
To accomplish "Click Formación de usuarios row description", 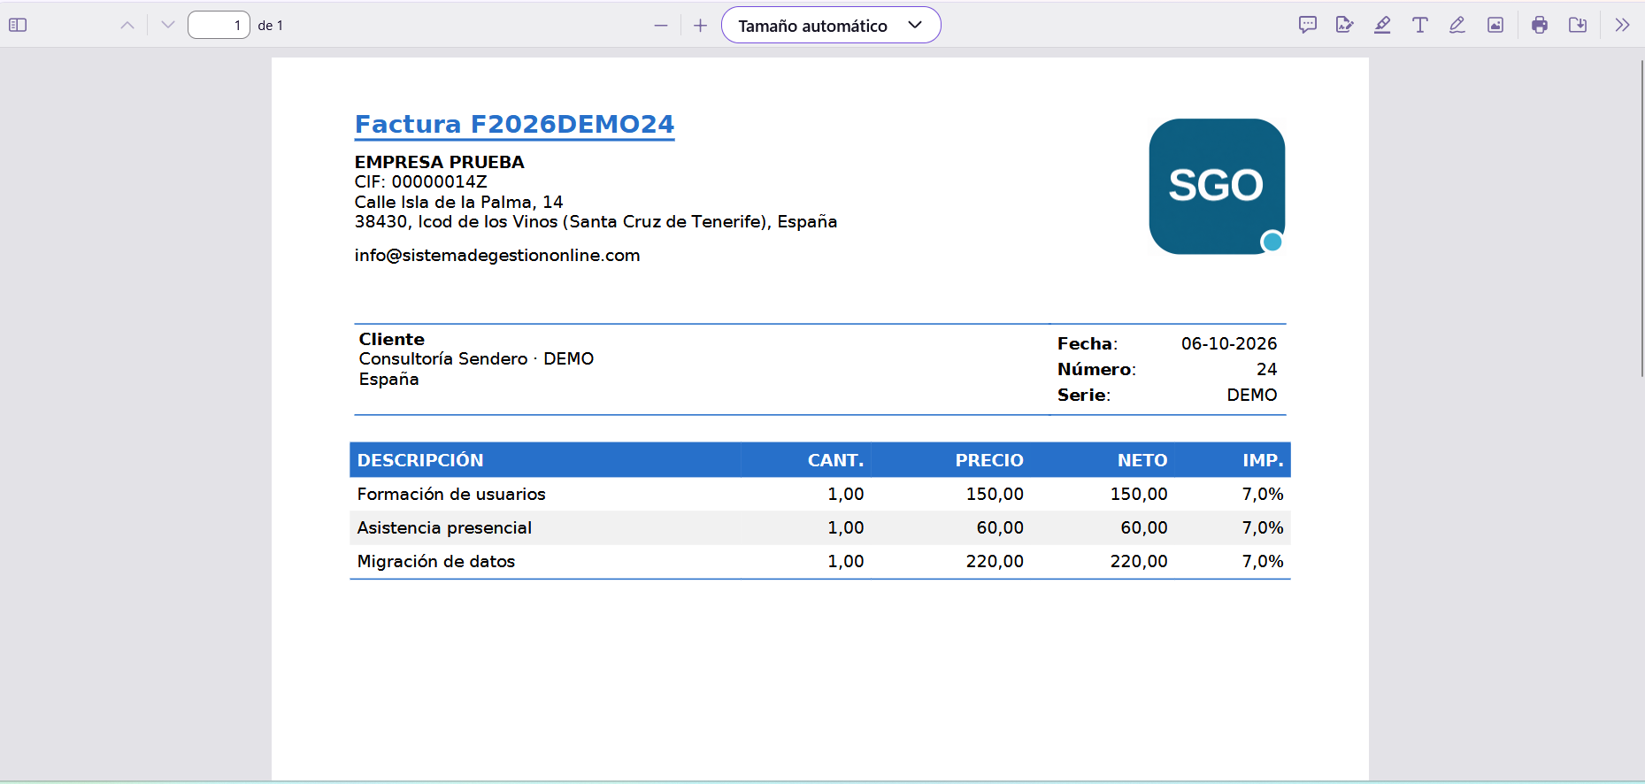I will tap(451, 494).
